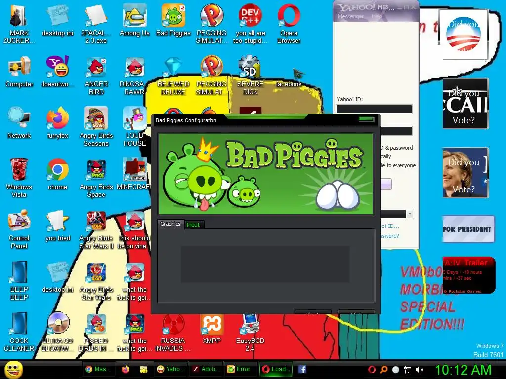
Task: Open the COCK CLEANER desktop icon
Action: coord(19,332)
